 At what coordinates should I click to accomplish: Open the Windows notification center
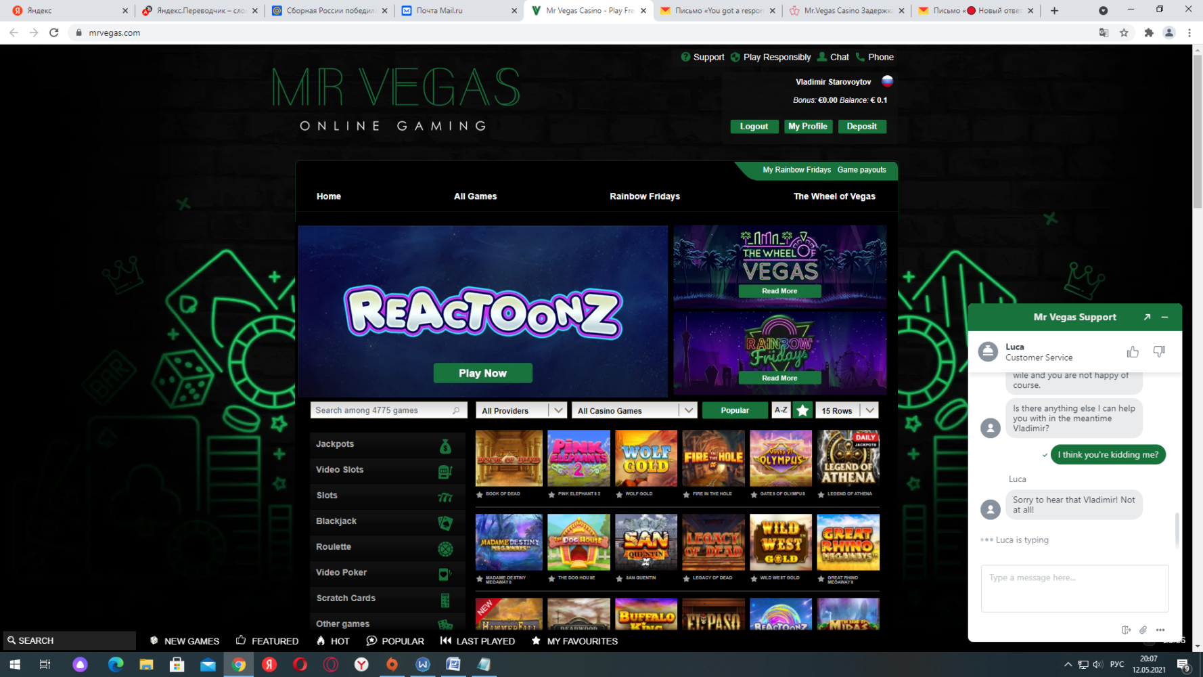pyautogui.click(x=1183, y=665)
